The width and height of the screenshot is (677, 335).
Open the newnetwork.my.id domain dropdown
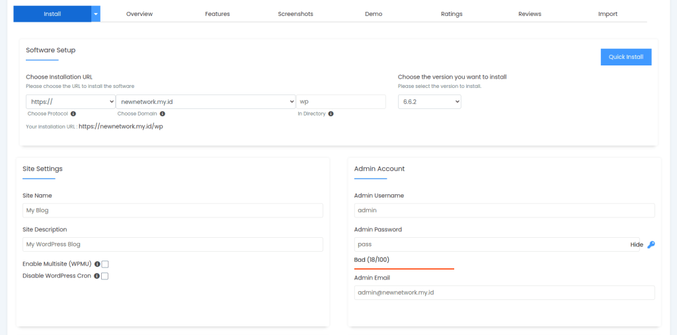pos(206,102)
